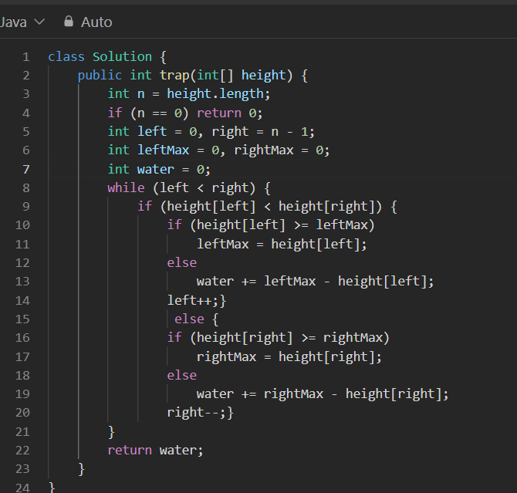Click 'left++;}' on line 14

(x=197, y=300)
